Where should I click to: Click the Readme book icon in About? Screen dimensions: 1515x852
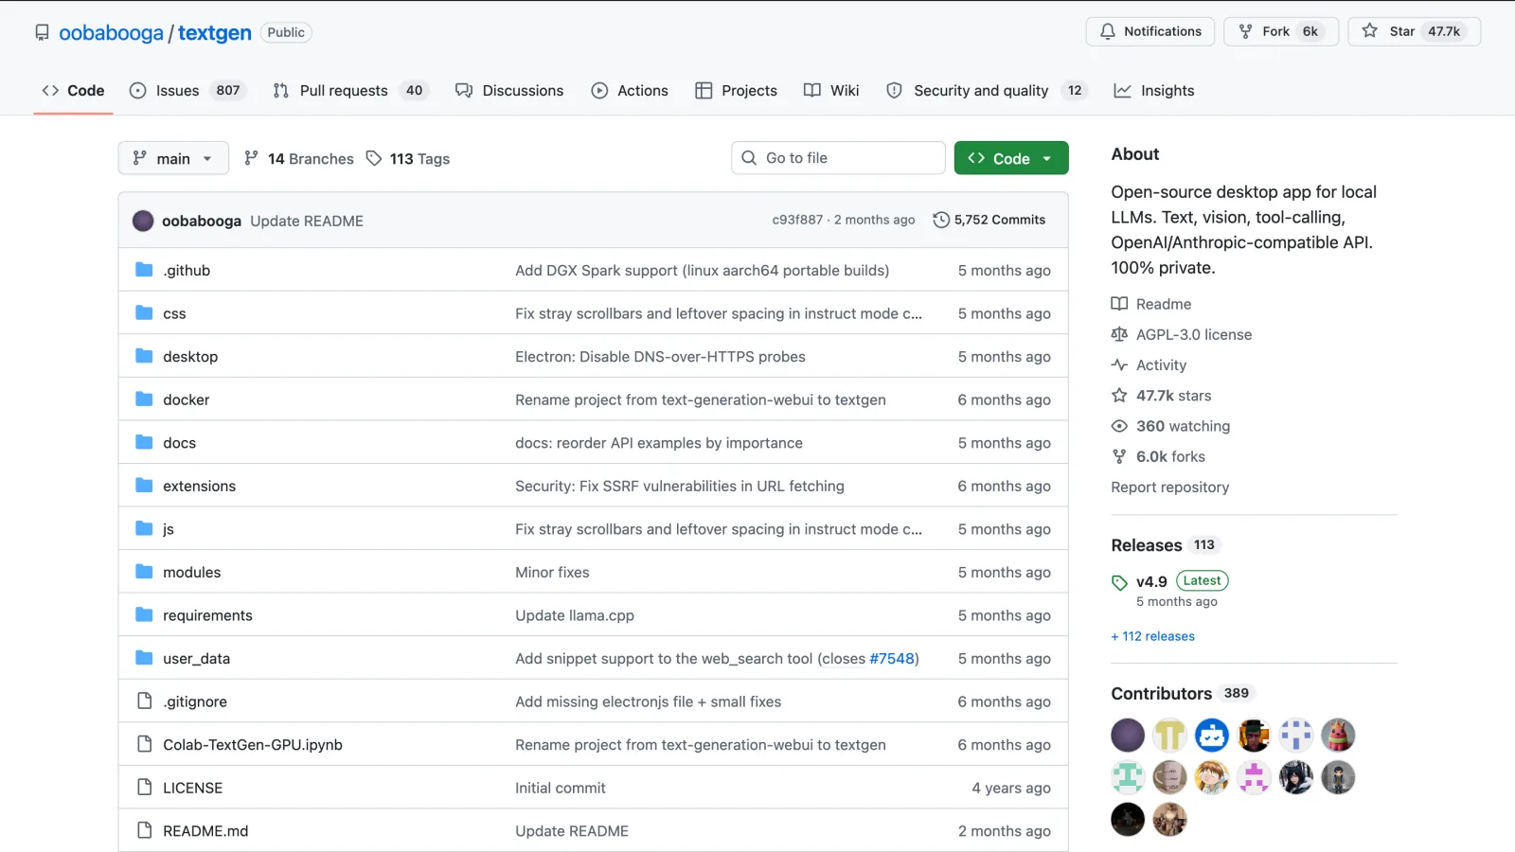point(1119,304)
